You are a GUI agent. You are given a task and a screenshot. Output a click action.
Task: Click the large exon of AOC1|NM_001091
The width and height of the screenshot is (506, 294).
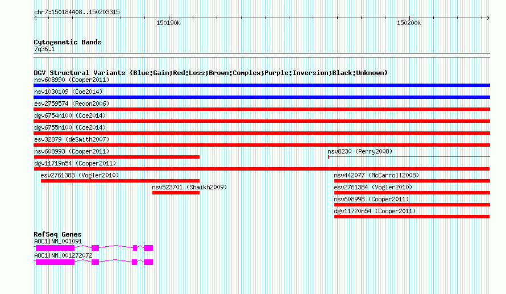(55, 248)
